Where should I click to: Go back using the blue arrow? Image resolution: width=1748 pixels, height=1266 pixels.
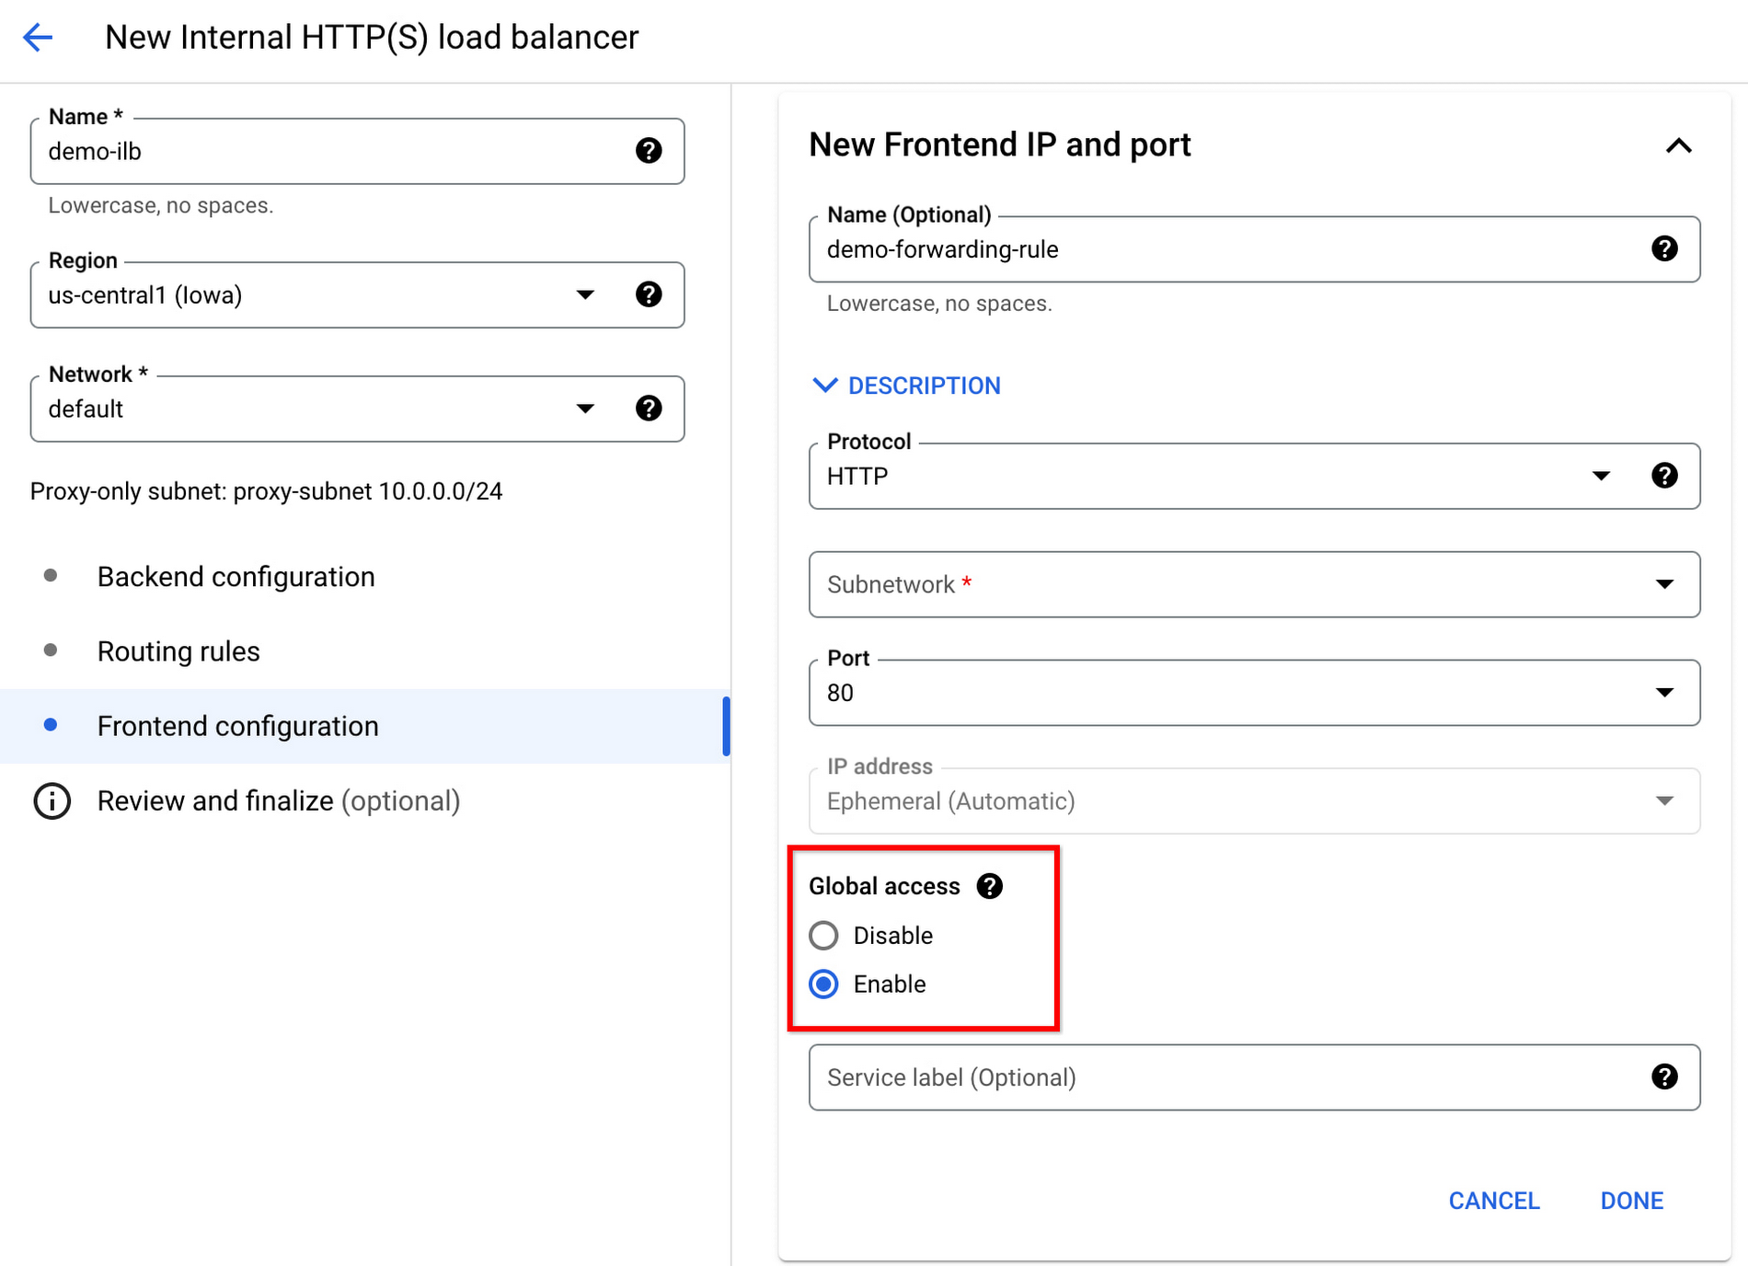tap(38, 38)
